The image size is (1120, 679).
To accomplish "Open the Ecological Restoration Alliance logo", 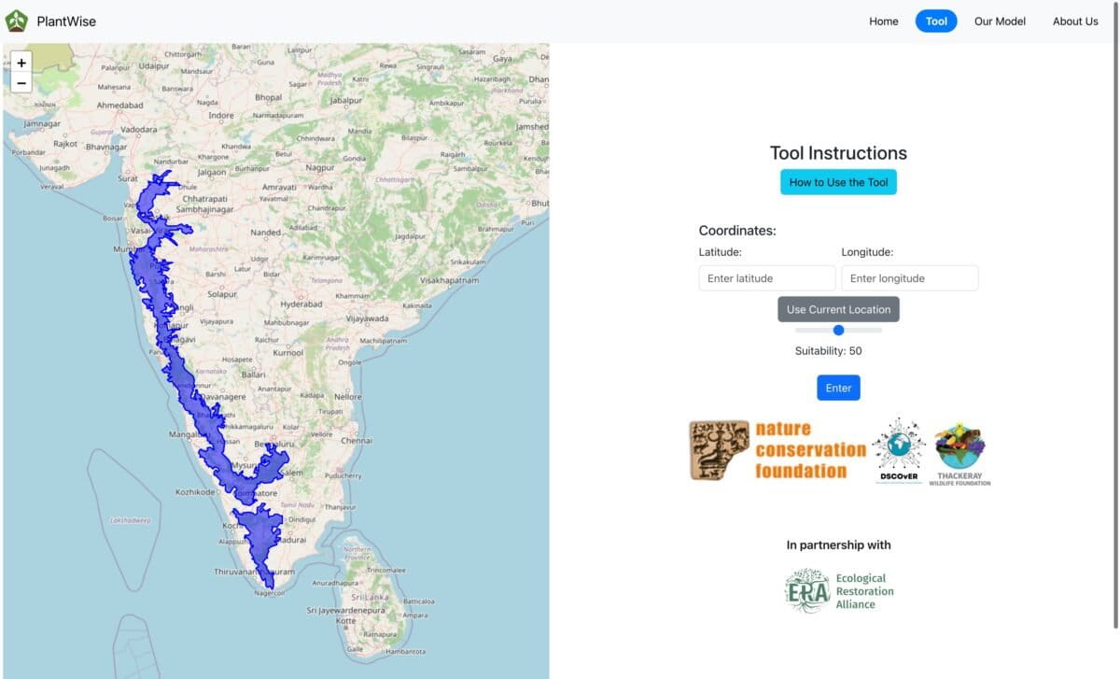I will point(839,591).
